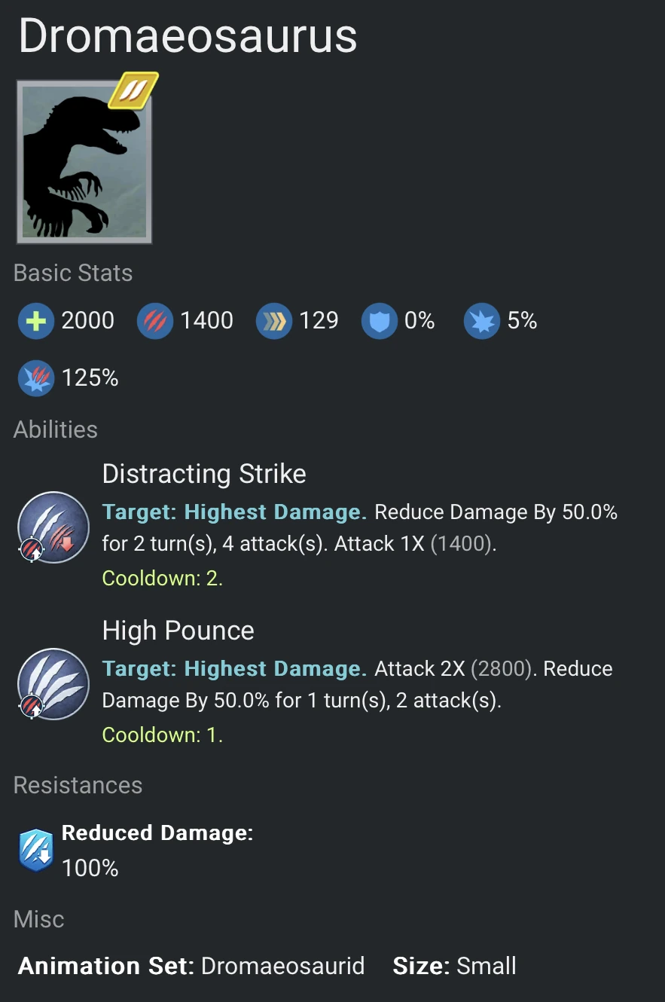Collapse the Abilities section header
The height and width of the screenshot is (1002, 665).
point(55,429)
